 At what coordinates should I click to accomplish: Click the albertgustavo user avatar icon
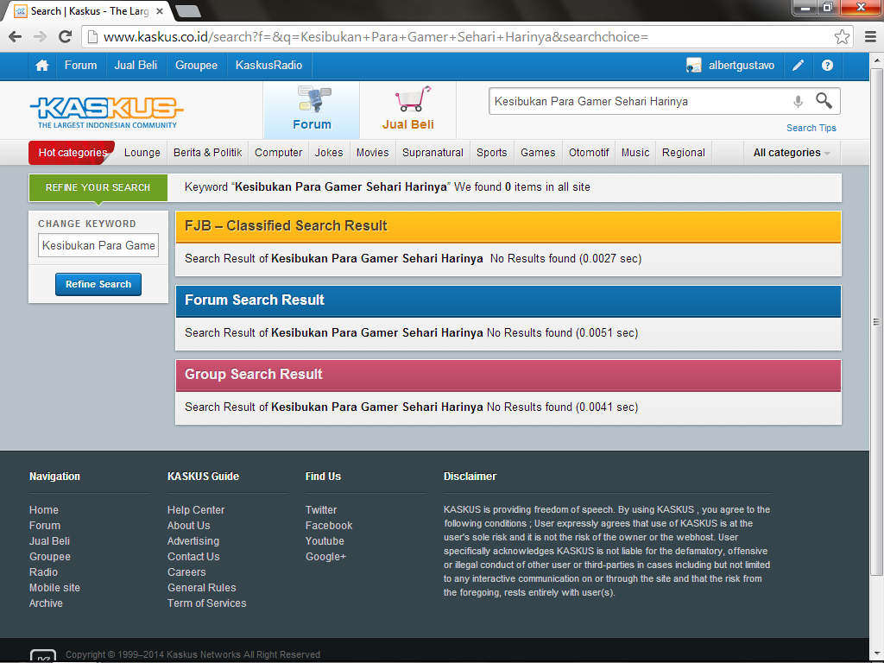click(x=693, y=66)
